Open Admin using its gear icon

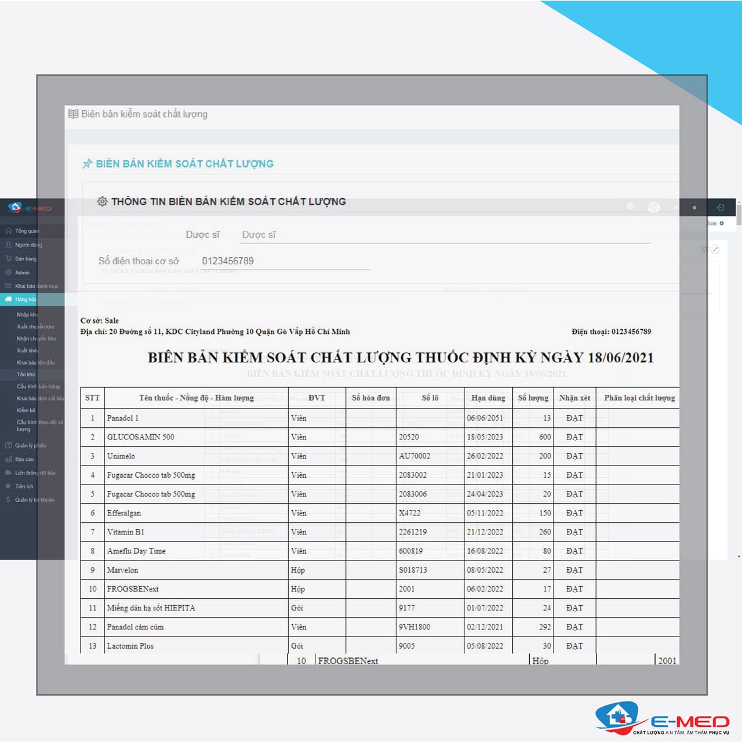pos(8,272)
